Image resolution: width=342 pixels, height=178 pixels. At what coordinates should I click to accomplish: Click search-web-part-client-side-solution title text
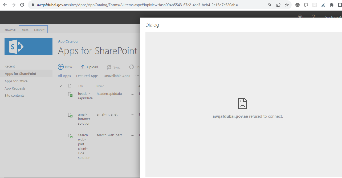[84, 146]
